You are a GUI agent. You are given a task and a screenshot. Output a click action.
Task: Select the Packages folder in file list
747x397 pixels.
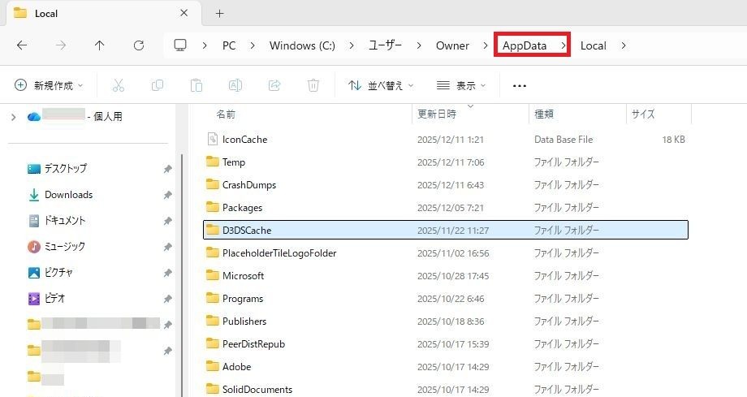tap(242, 208)
